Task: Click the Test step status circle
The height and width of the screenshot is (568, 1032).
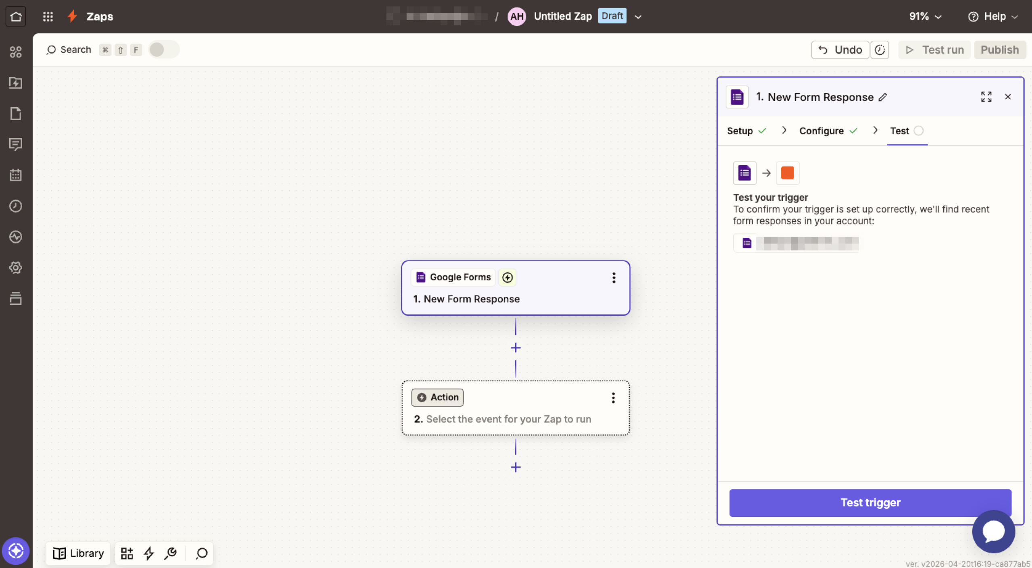Action: coord(918,130)
